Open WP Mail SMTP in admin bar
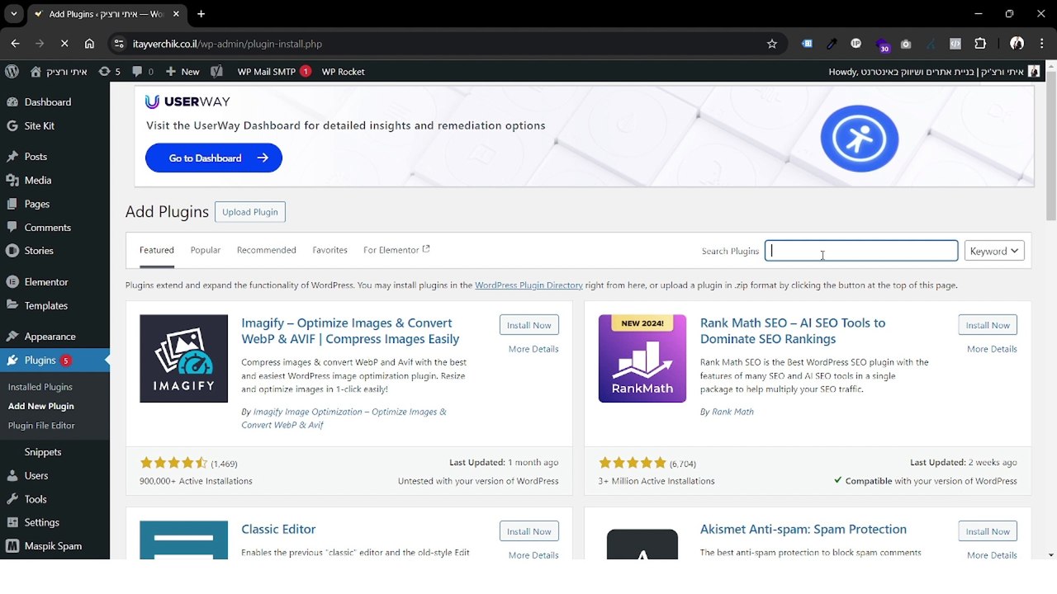The width and height of the screenshot is (1057, 594). click(x=273, y=72)
